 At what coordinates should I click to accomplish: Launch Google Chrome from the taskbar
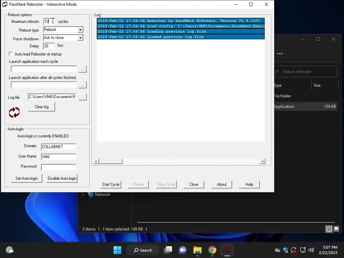point(212,250)
